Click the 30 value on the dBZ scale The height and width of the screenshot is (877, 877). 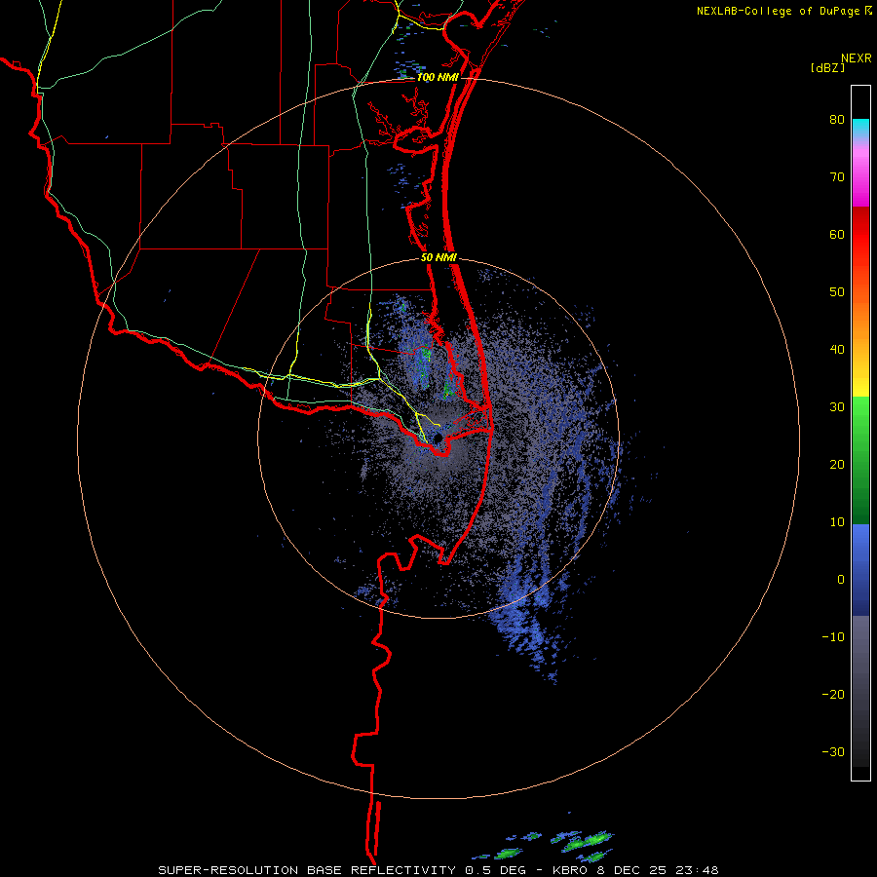(837, 407)
